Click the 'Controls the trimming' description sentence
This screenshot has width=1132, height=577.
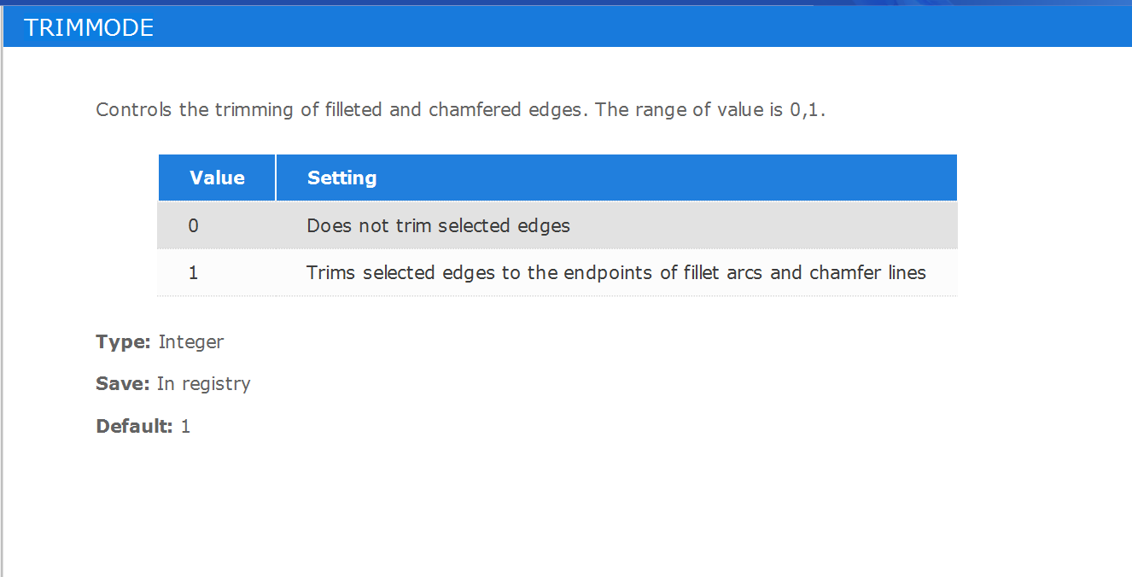tap(343, 110)
